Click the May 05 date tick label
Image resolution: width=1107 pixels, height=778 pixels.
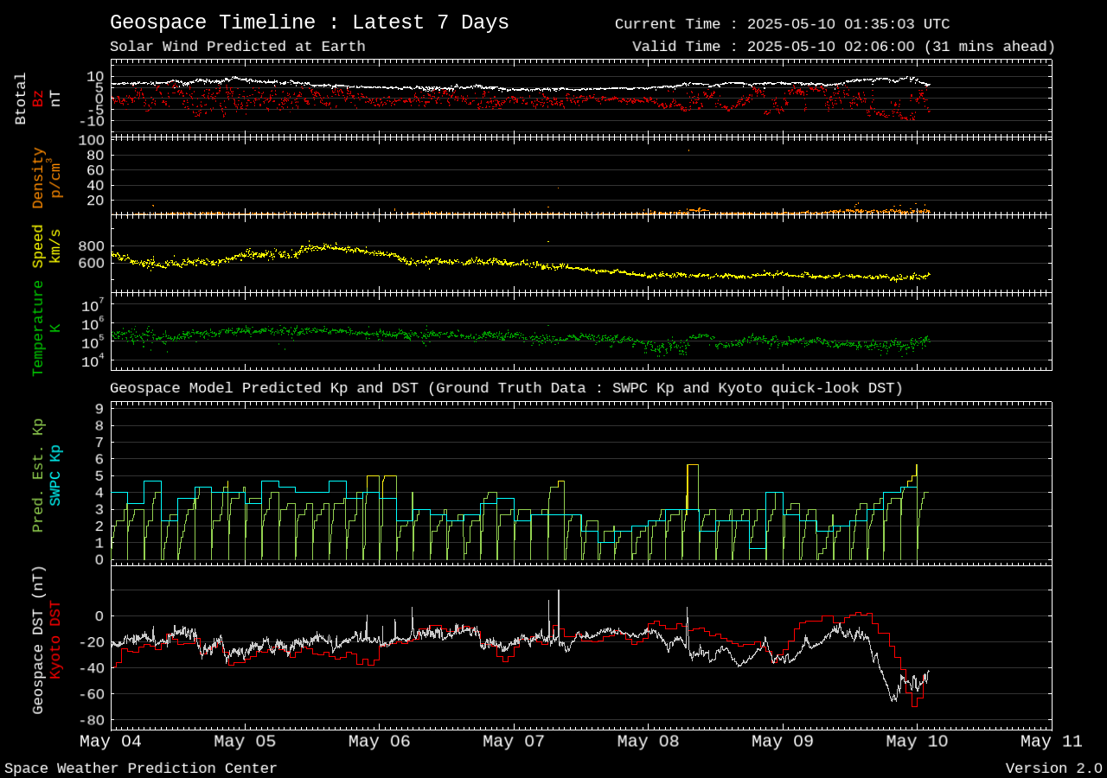(x=245, y=741)
